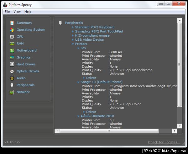
Task: View the Hard Drives section
Action: [26, 64]
